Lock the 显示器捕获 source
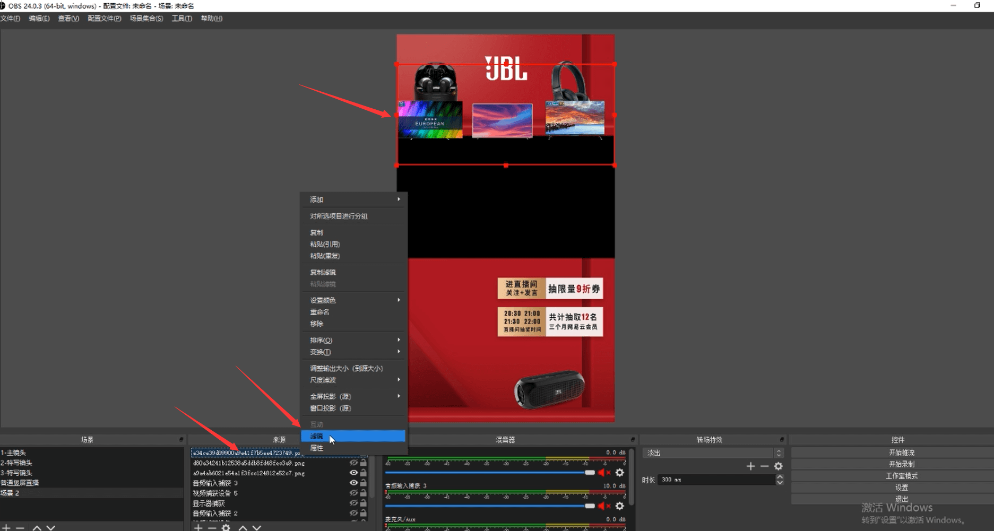Viewport: 994px width, 531px height. click(x=363, y=503)
